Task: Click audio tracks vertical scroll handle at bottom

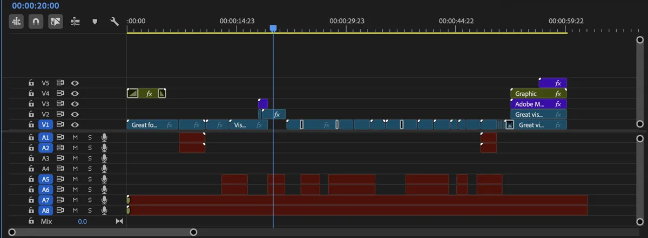Action: tap(640, 221)
